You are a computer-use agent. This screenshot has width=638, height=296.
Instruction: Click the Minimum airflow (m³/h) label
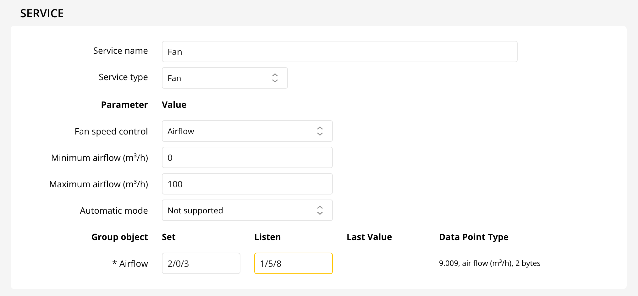99,157
